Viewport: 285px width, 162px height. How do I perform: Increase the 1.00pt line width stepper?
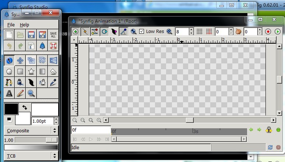point(56,119)
